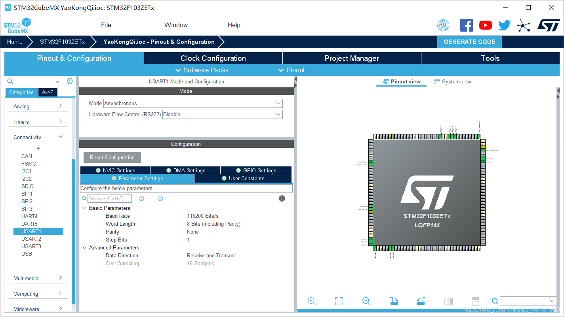Select USART2 in the connectivity list
This screenshot has width=564, height=317.
click(31, 239)
